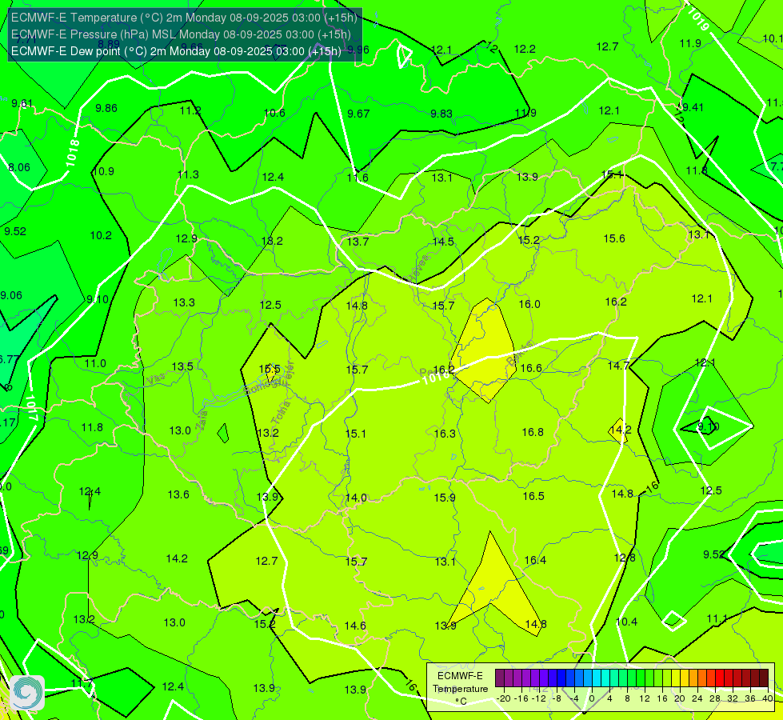The image size is (783, 720).
Task: Click the 9.06 temperature value
Action: [x=11, y=295]
